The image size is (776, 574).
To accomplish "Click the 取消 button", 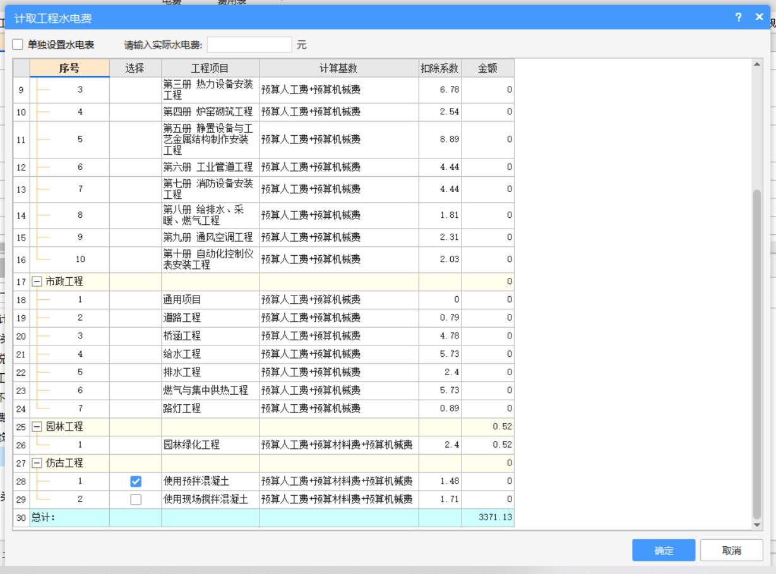I will coord(732,551).
